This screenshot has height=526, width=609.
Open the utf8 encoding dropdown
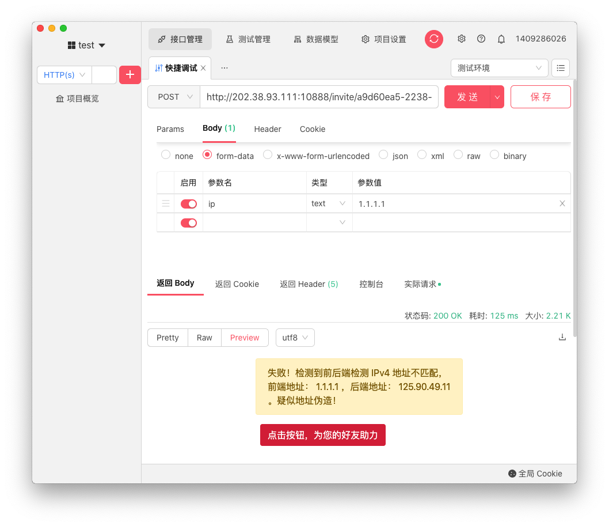[295, 338]
